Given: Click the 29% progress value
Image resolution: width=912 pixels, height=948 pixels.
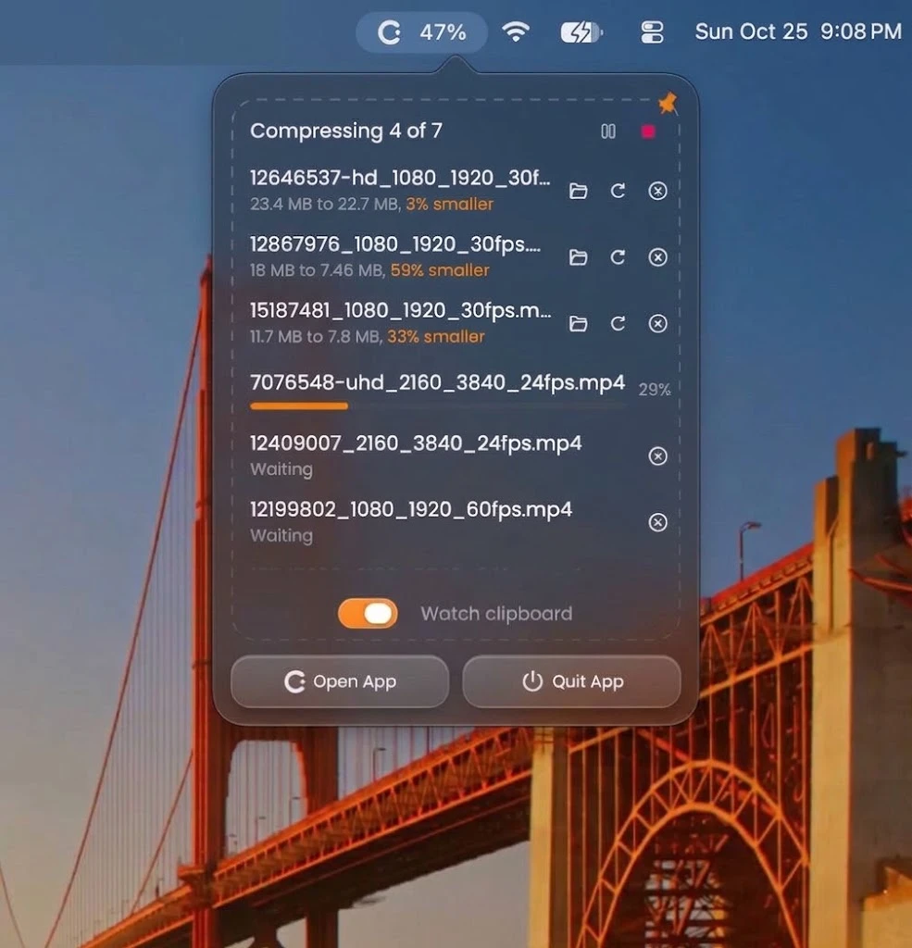Looking at the screenshot, I should point(655,390).
